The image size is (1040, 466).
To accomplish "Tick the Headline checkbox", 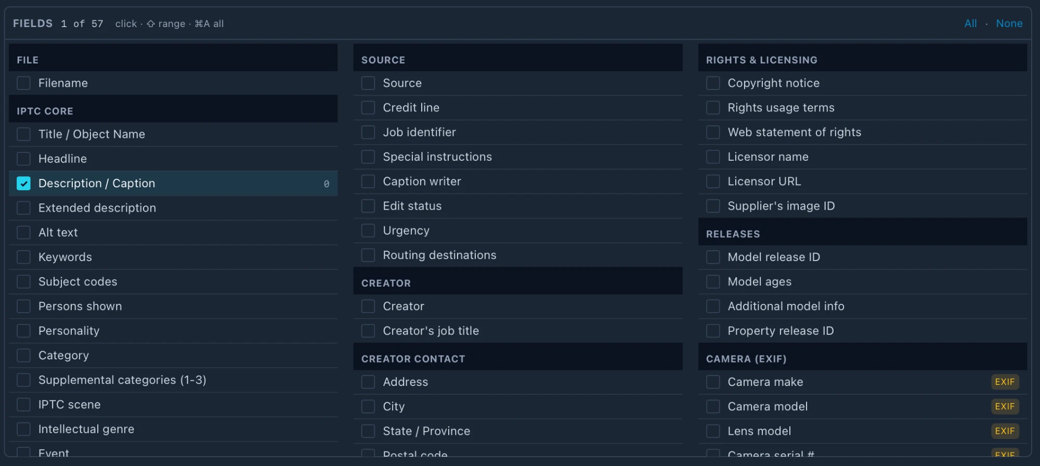I will 23,159.
